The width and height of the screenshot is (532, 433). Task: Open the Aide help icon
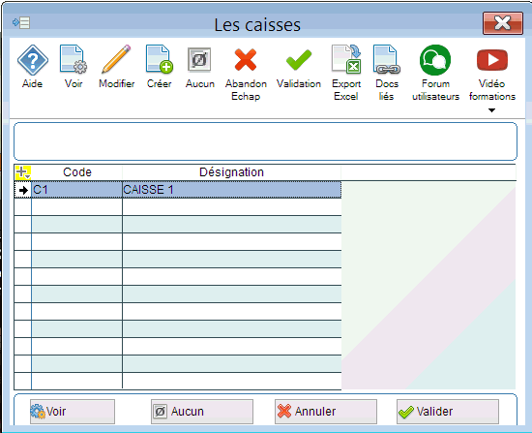[32, 60]
